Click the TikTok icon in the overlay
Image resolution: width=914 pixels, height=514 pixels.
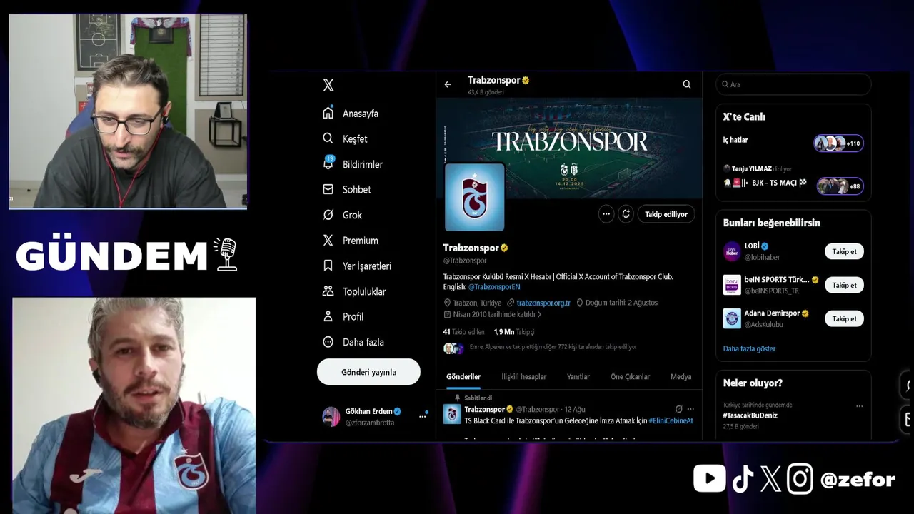pos(743,479)
